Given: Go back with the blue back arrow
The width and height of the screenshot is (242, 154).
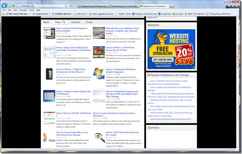Looking at the screenshot, I should pyautogui.click(x=4, y=6).
